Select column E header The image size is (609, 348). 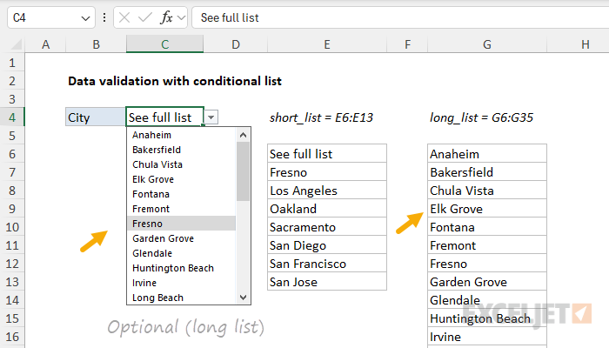point(327,44)
